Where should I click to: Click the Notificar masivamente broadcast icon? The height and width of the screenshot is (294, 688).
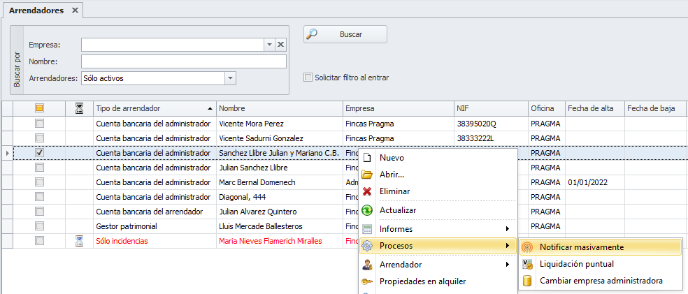pyautogui.click(x=528, y=247)
